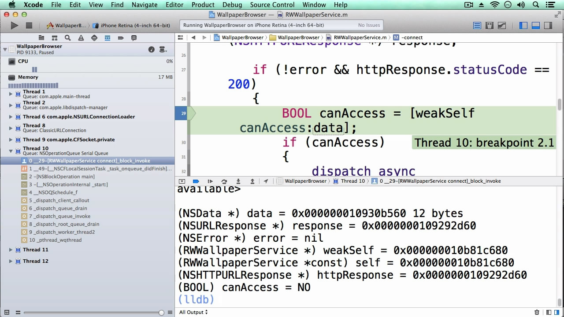This screenshot has height=317, width=564.
Task: Choose iPhone Retina (4-inch 64-bit) destination
Action: 132,26
